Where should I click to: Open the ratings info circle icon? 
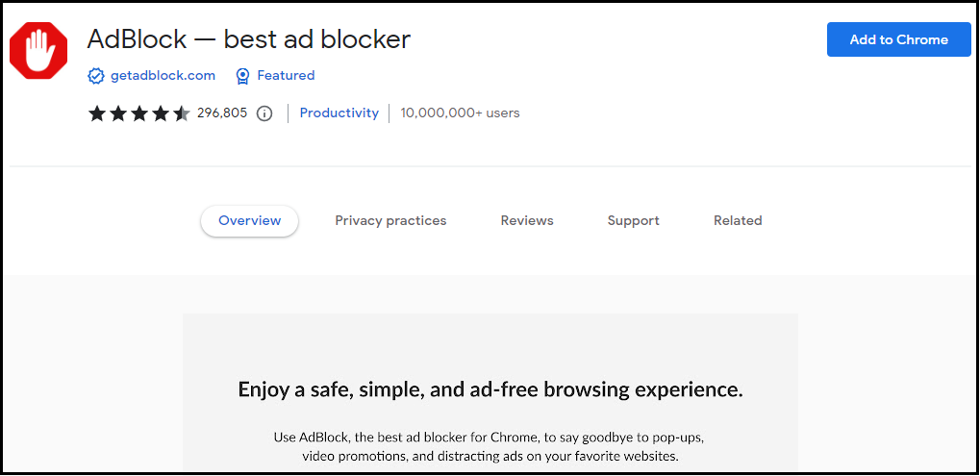(265, 113)
